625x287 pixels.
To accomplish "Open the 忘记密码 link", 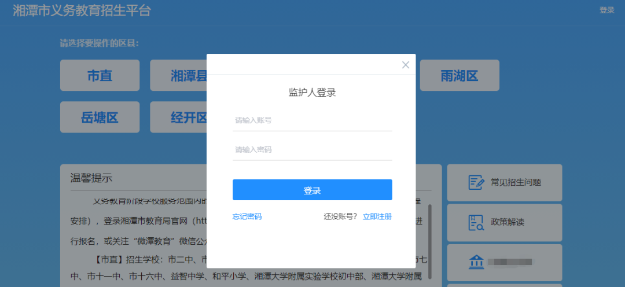I will [247, 217].
